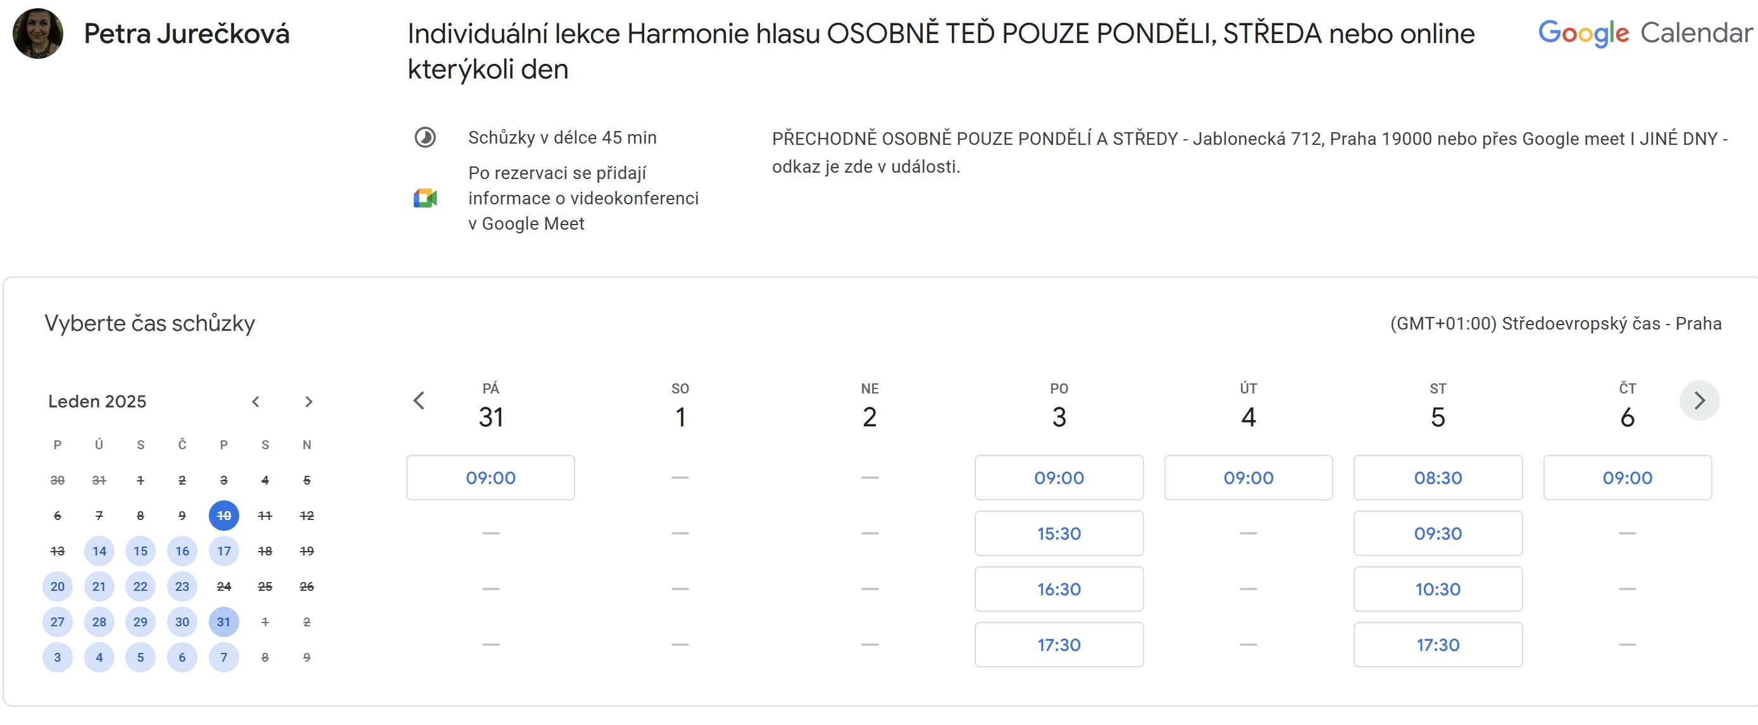Navigate back to earlier days with left chevron
Screen dimensions: 1758x725
tap(419, 401)
